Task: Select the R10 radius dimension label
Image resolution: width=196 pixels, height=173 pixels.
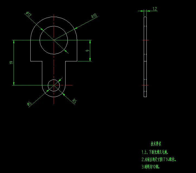Action: point(94,16)
